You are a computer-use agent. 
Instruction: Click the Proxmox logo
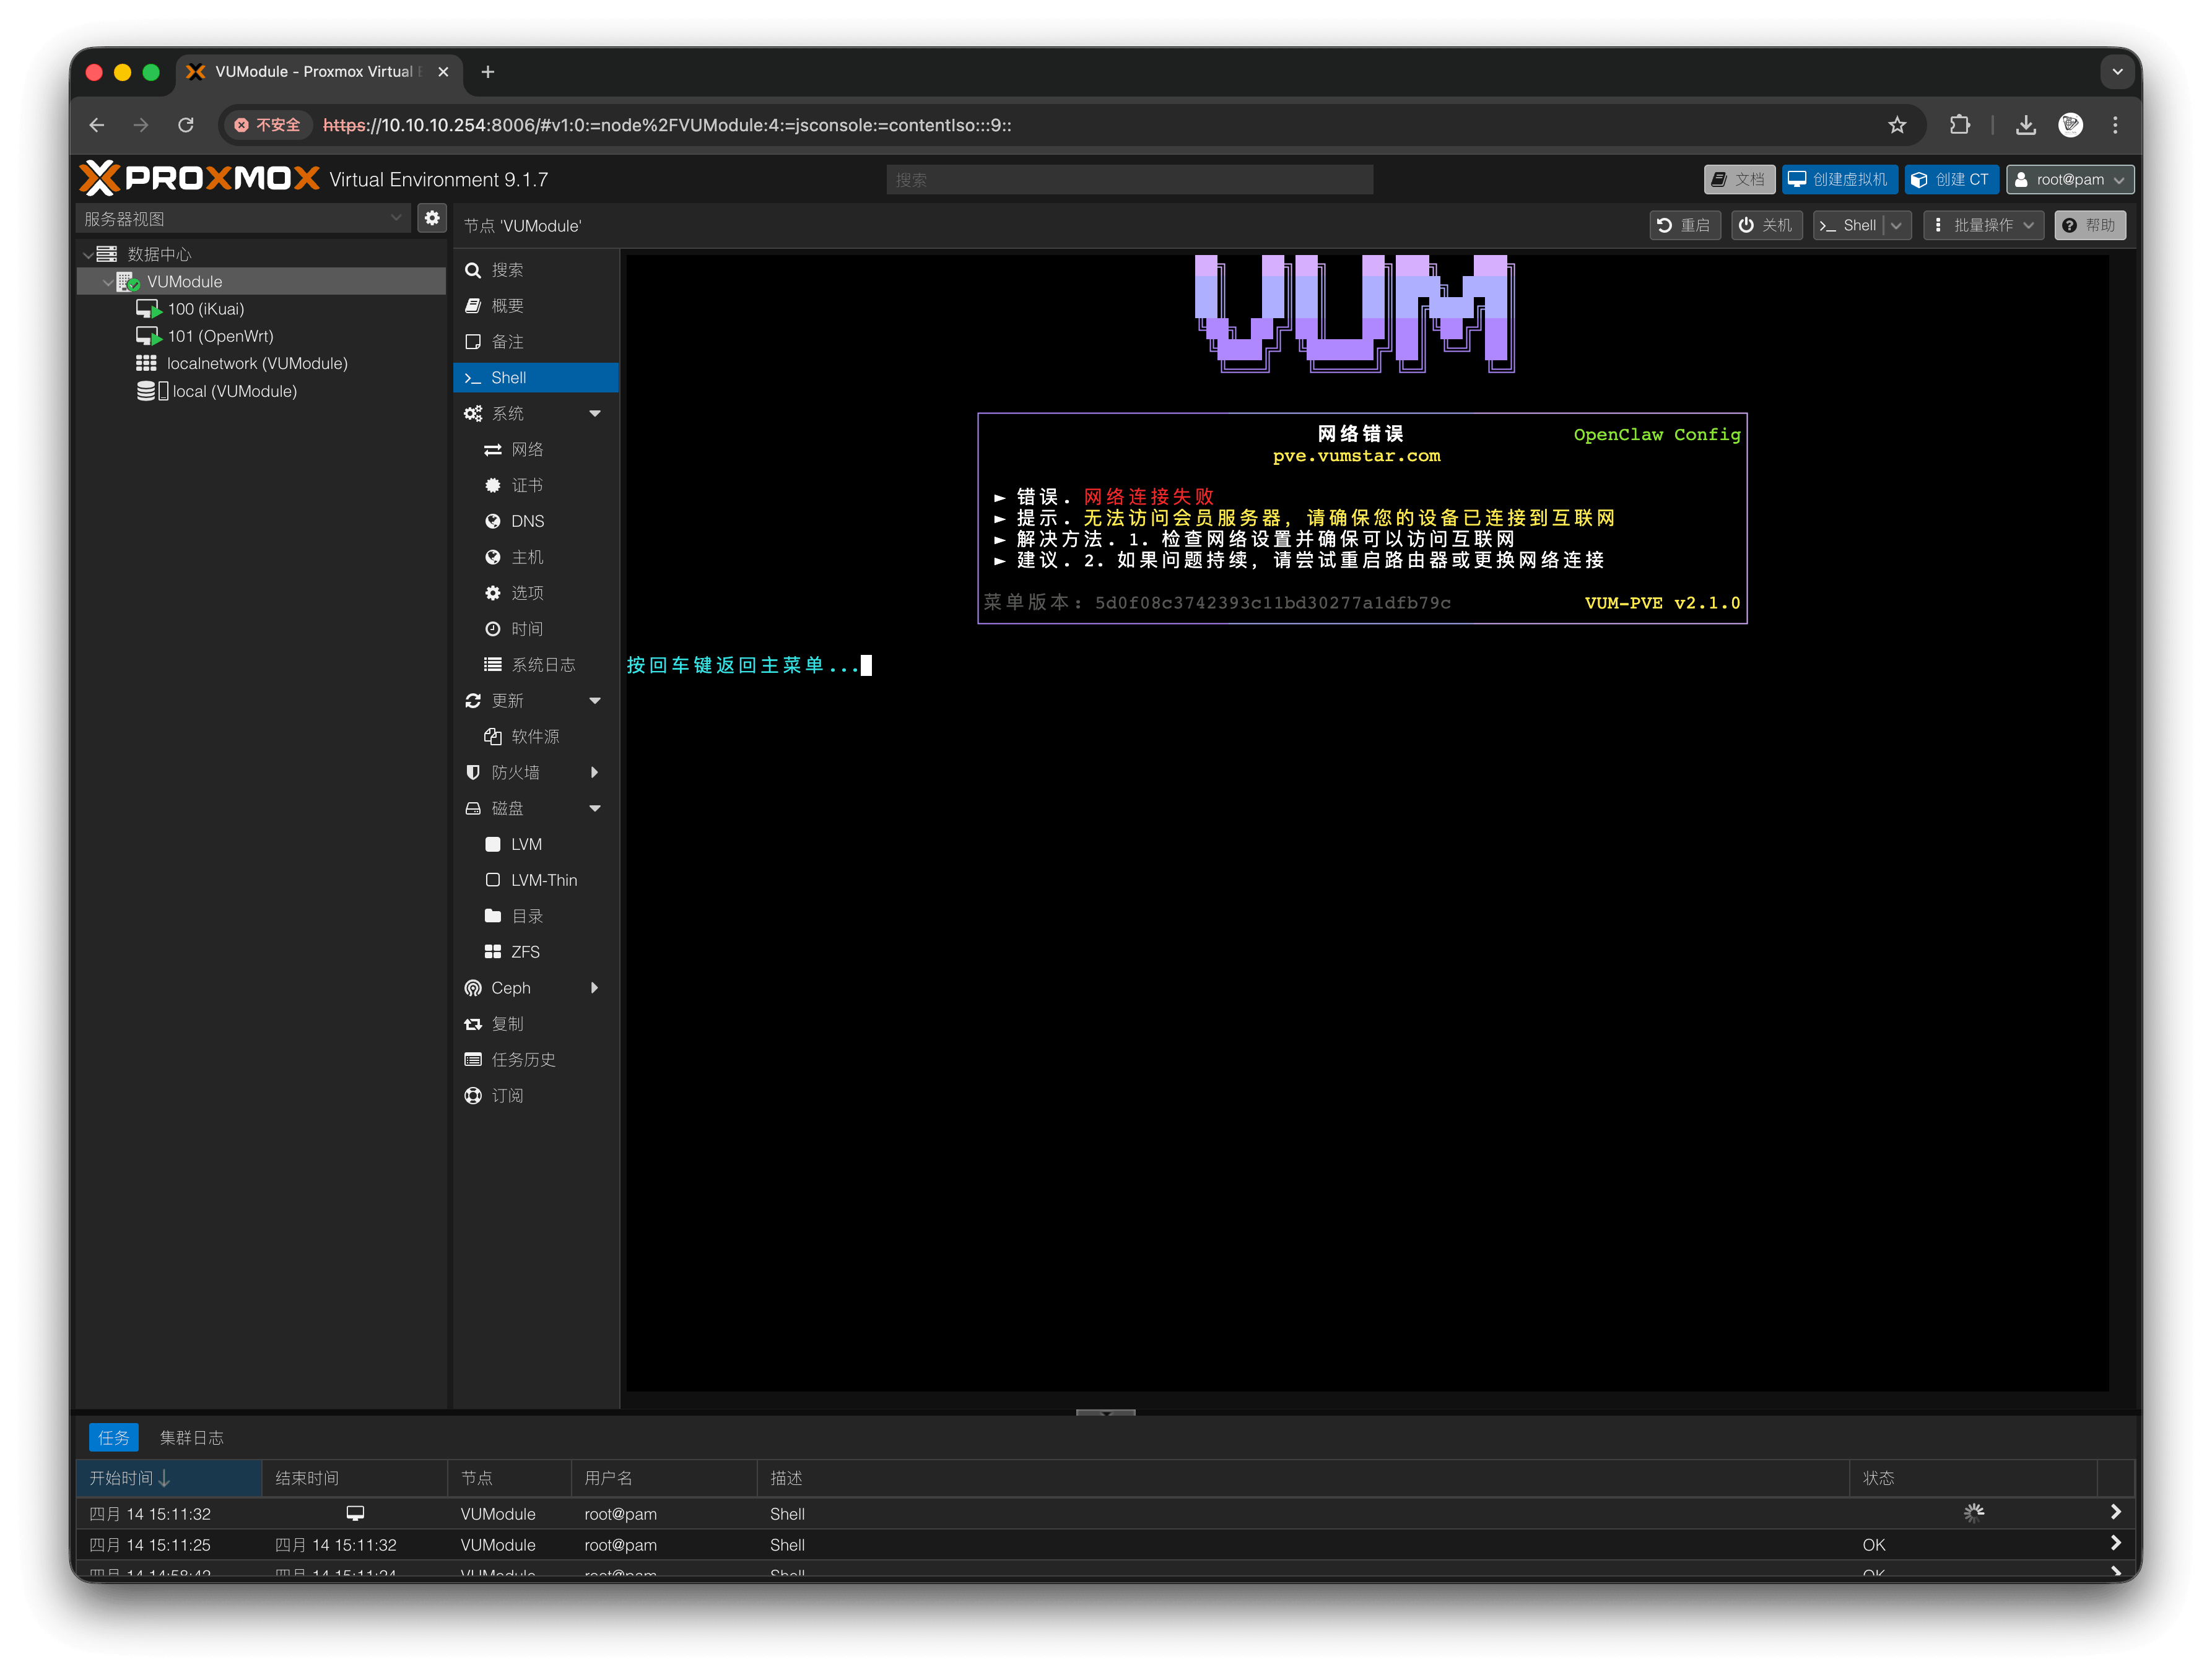tap(199, 179)
